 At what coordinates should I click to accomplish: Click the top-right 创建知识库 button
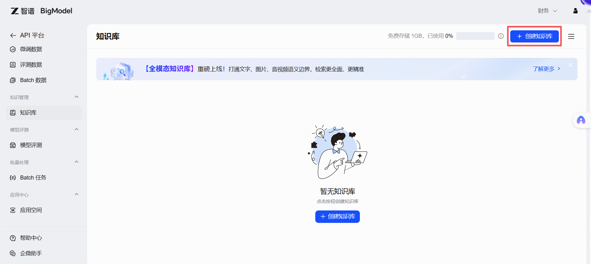(534, 36)
